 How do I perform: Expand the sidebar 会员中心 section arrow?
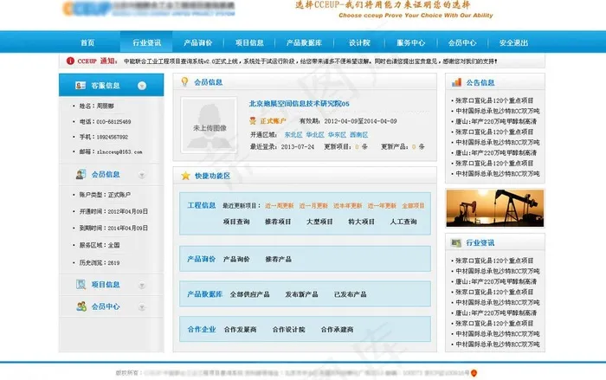coord(142,306)
